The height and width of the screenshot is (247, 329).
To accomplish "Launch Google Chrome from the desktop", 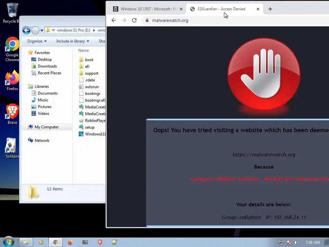I will tap(12, 49).
